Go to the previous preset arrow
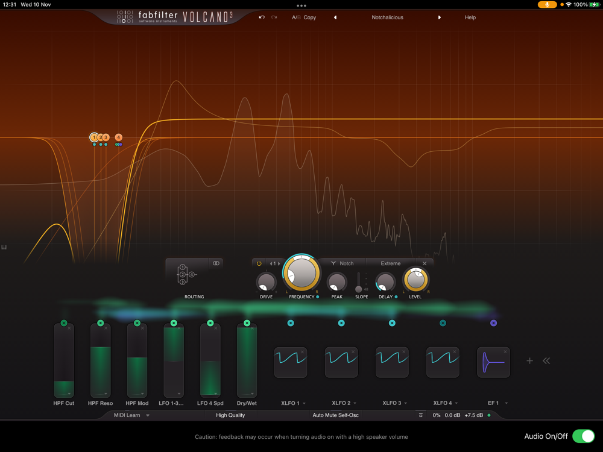The height and width of the screenshot is (452, 603). click(x=335, y=17)
